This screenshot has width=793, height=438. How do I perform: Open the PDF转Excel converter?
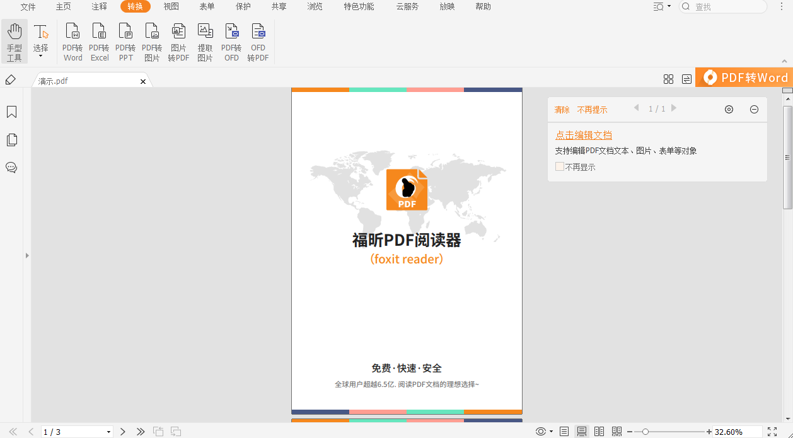point(99,41)
